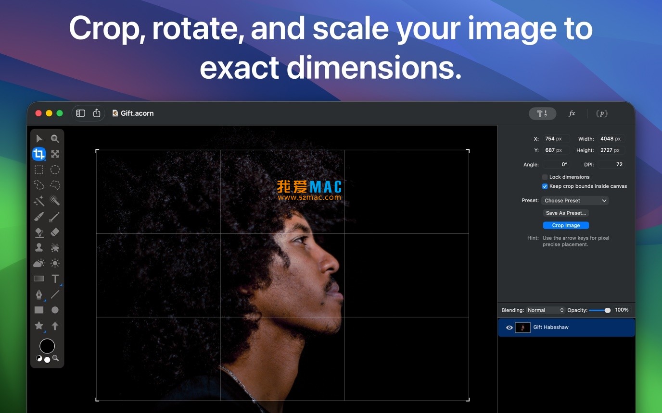
Task: Click the Crop Image button
Action: point(566,225)
